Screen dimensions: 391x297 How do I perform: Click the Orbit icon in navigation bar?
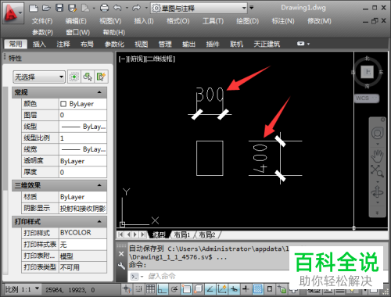click(377, 192)
